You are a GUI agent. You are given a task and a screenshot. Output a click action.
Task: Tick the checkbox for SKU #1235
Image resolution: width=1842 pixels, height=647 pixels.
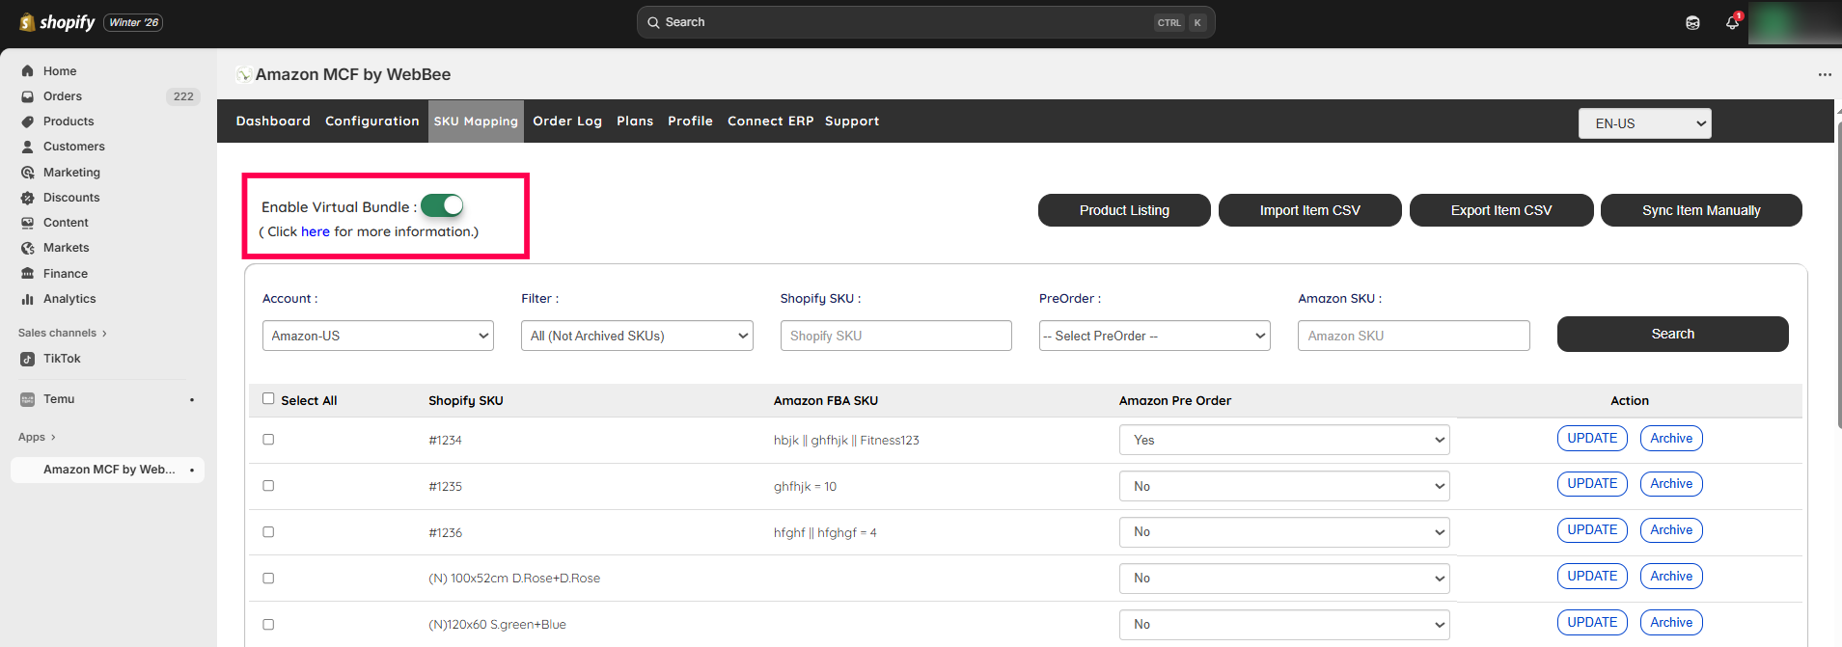(x=268, y=486)
